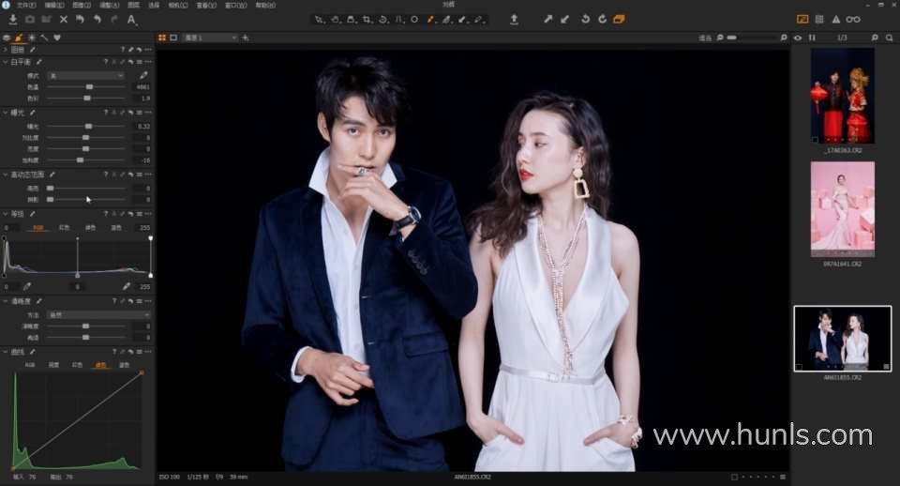
Task: Click the exposure warning triangle icon
Action: click(x=836, y=19)
